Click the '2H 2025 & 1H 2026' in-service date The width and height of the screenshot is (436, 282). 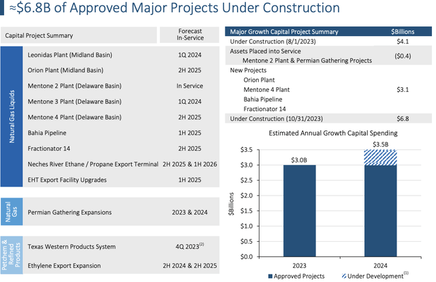click(x=189, y=164)
